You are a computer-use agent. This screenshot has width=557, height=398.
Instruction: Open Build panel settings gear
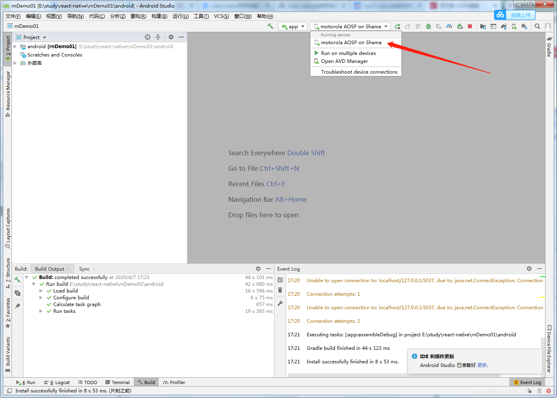(258, 269)
